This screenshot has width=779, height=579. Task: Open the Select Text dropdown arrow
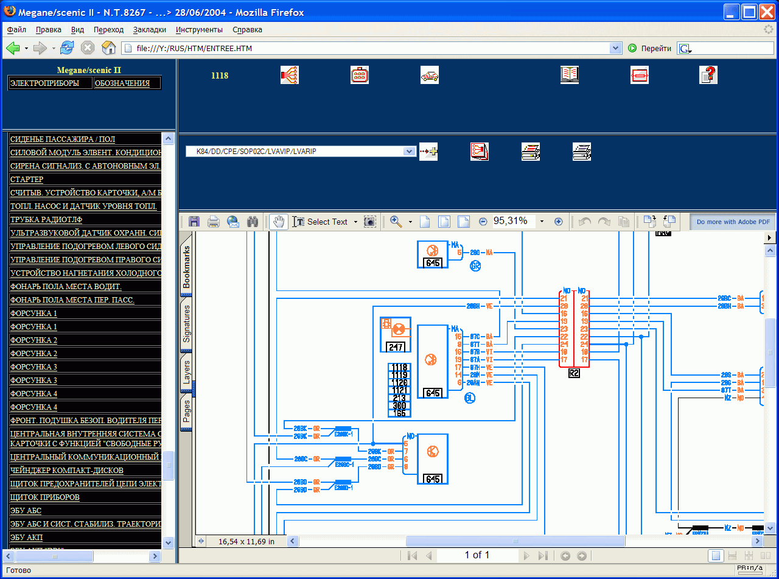pyautogui.click(x=356, y=222)
